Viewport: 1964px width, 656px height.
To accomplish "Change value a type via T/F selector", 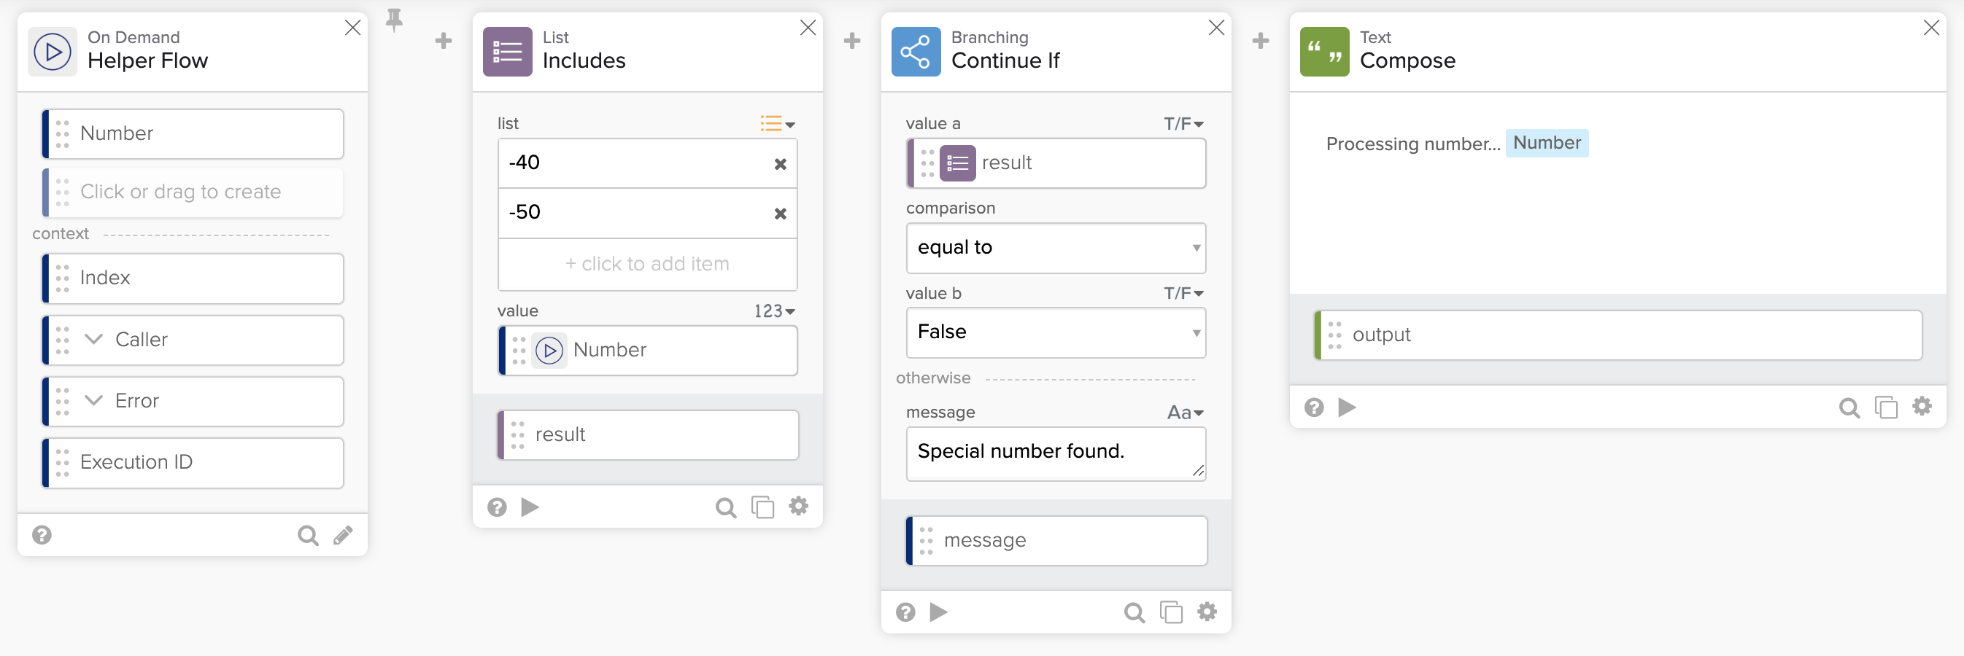I will click(1183, 123).
